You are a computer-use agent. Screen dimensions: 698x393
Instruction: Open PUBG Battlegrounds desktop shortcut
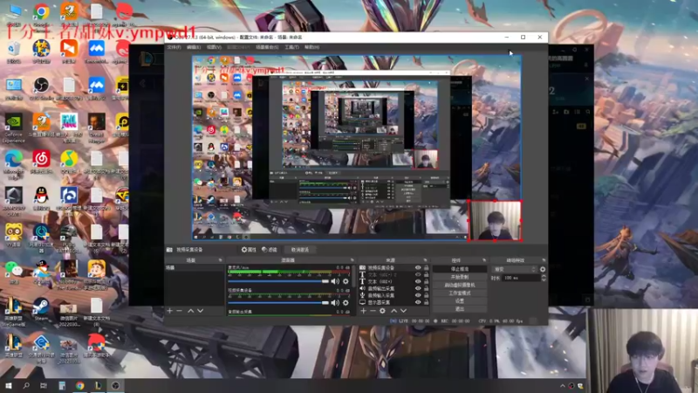pyautogui.click(x=69, y=238)
